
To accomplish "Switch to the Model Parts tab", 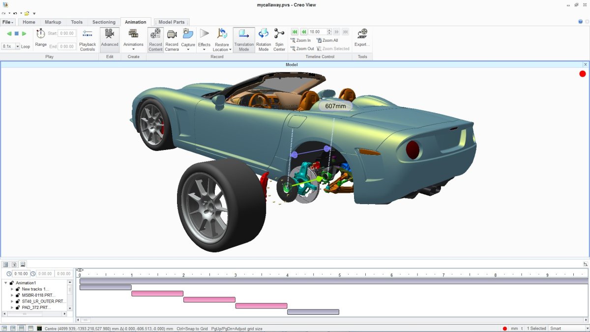I will coord(172,22).
